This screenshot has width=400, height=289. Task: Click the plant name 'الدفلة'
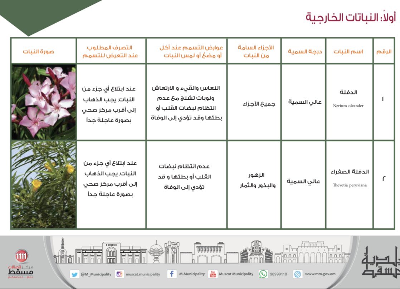click(348, 92)
